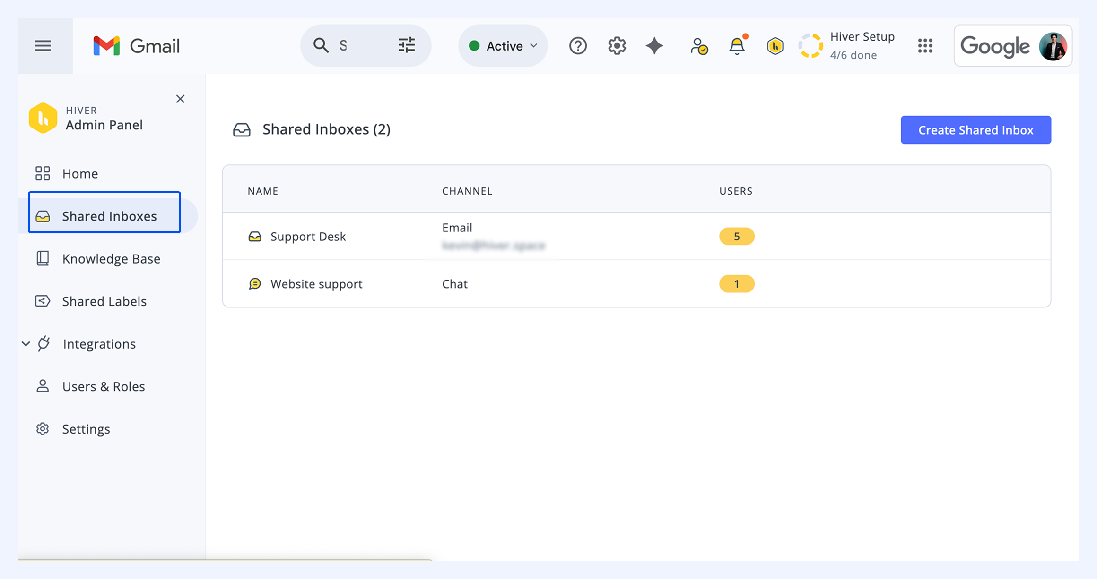Viewport: 1097px width, 579px height.
Task: Open Gmail settings gear icon
Action: point(617,46)
